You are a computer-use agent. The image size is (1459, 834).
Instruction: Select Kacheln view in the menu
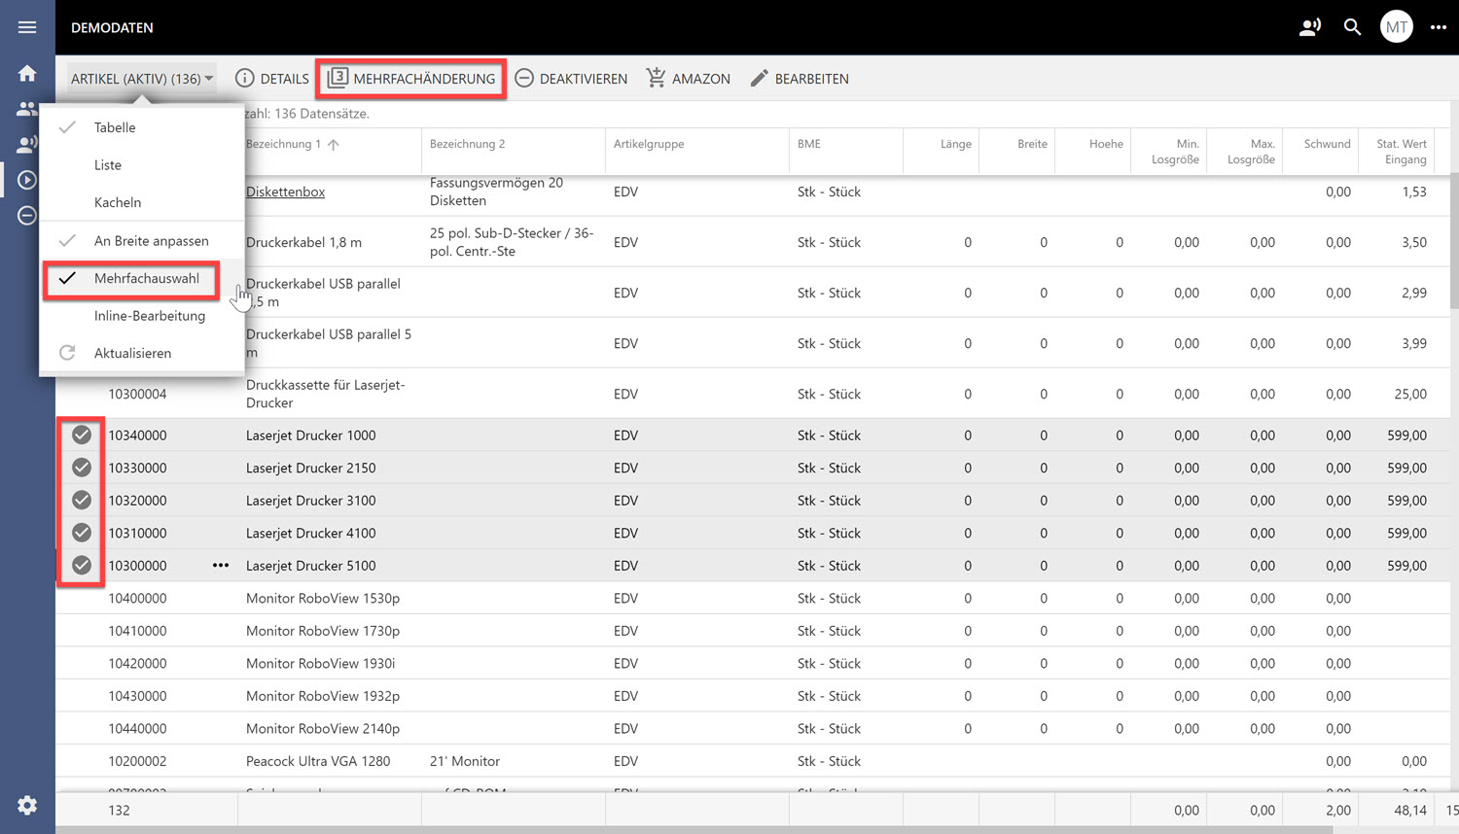[118, 202]
